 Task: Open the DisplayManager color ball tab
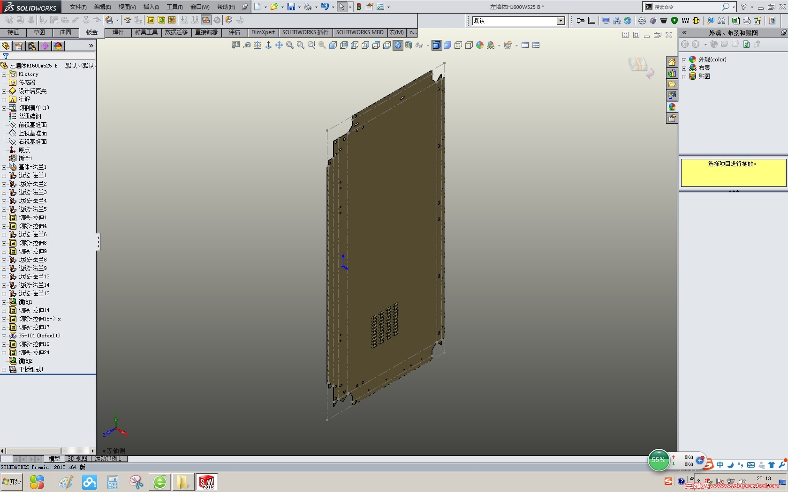(58, 45)
